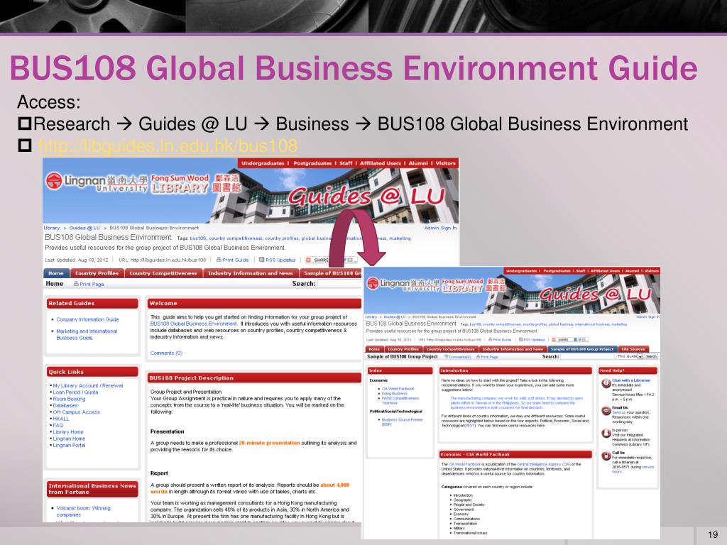Open Comments(0) beside Sample of BUS108 Group Project
The image size is (727, 545).
pos(458,357)
